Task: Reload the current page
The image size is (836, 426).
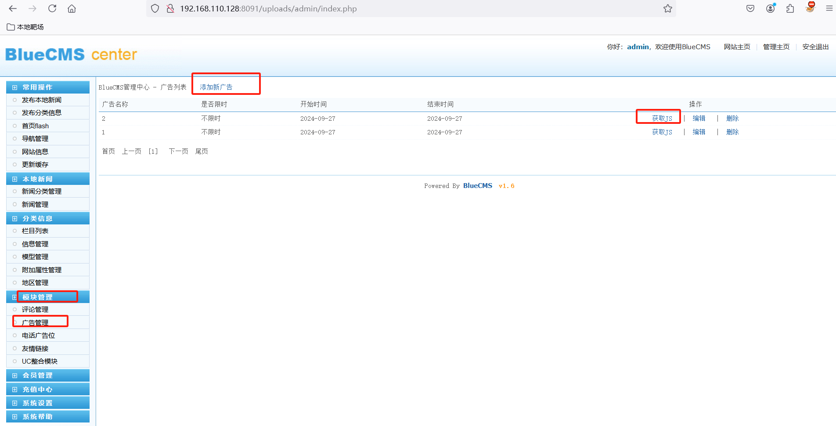Action: 52,8
